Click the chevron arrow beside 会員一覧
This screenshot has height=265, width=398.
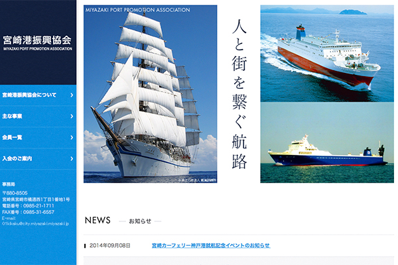coord(72,137)
